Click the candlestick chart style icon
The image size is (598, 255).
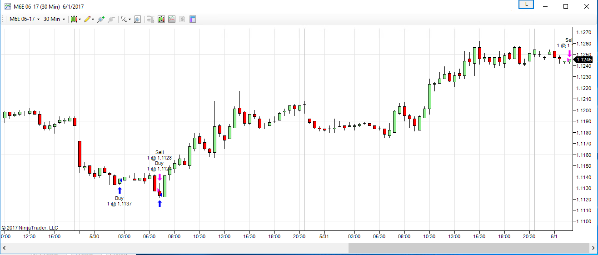coord(74,19)
